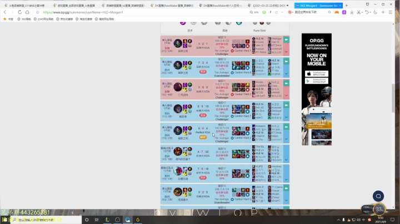Image resolution: width=400 pixels, height=224 pixels.
Task: Switch to S11 browser tab
Action: coord(26,6)
